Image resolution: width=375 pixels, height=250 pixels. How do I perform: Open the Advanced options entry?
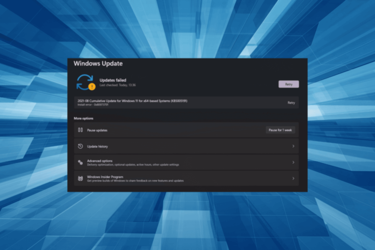(186, 162)
